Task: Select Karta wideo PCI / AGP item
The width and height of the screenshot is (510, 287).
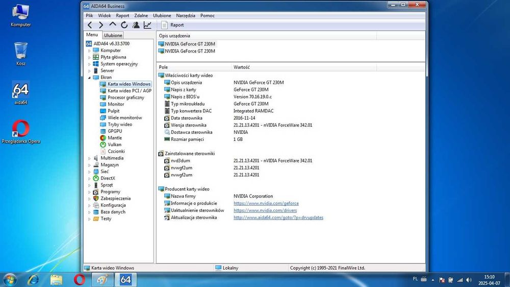Action: tap(125, 90)
